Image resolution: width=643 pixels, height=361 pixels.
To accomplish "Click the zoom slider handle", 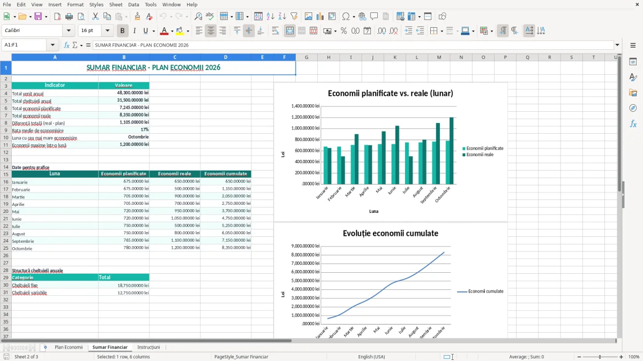I will coord(600,357).
